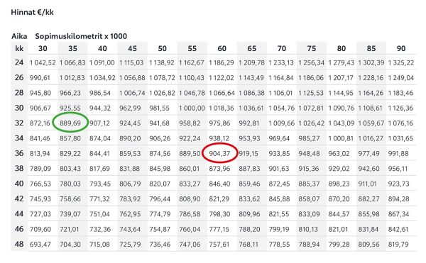Viewport: 426px width, 263px height.
Task: Click price cell 693,47
Action: 40,245
